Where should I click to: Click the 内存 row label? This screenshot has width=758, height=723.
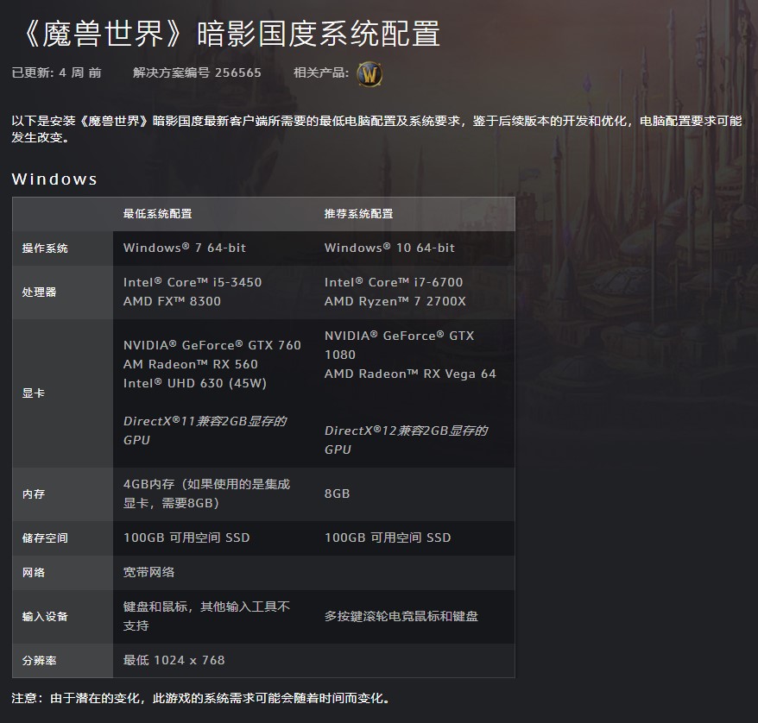[34, 494]
